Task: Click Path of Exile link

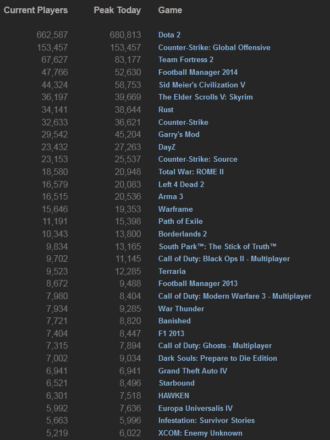Action: [180, 221]
